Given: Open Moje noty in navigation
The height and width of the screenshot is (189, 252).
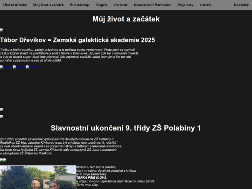Looking at the screenshot, I should tap(185, 5).
